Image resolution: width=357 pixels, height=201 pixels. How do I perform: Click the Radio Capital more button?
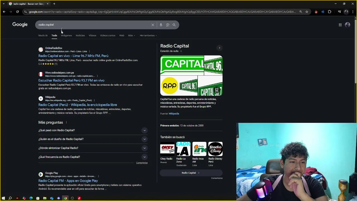(x=191, y=173)
